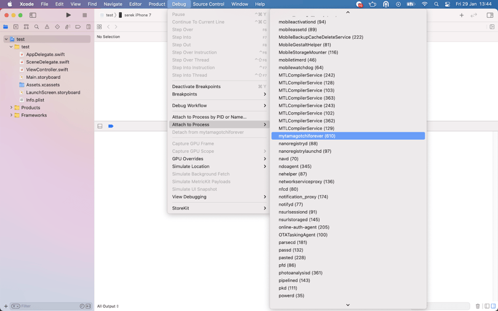Open the GPU Overrides submenu
Image resolution: width=498 pixels, height=311 pixels.
[219, 159]
